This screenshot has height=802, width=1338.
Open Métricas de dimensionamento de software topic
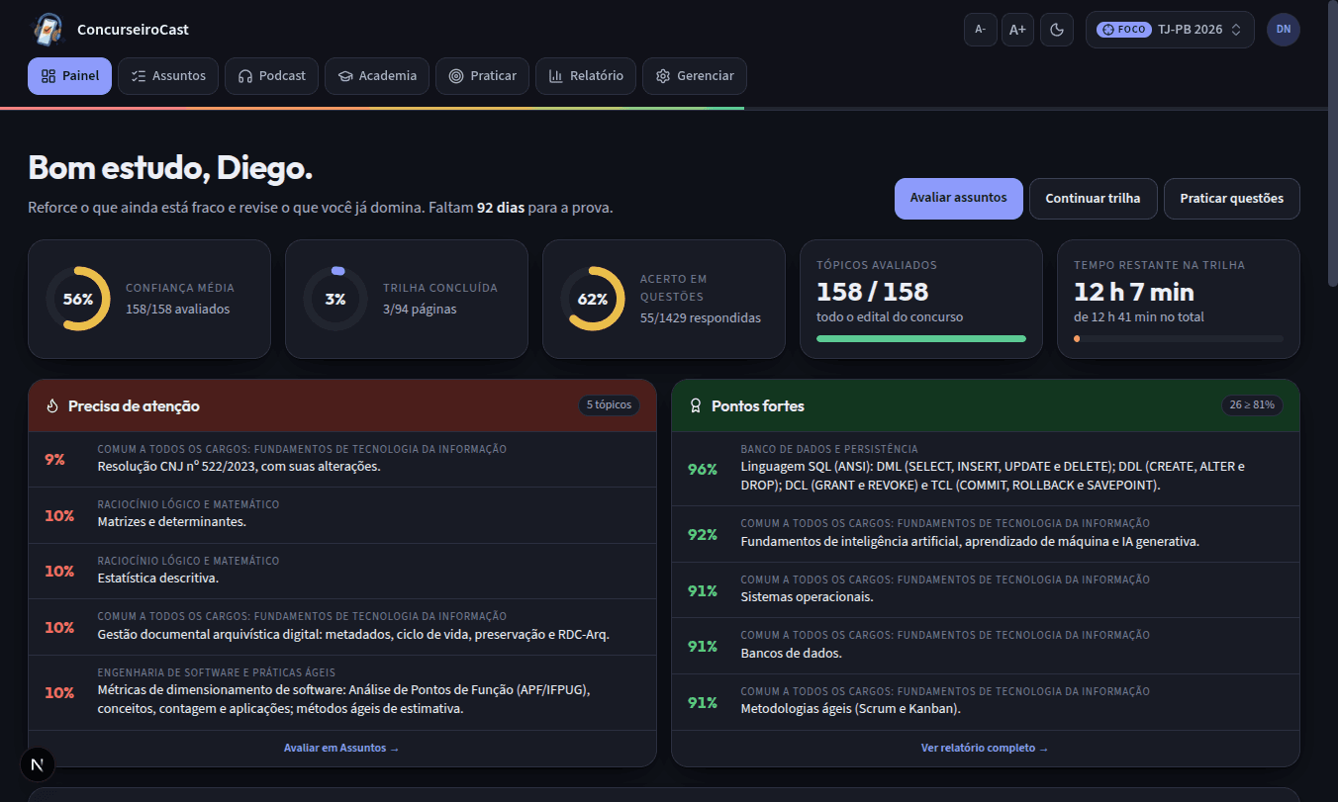[x=342, y=692]
